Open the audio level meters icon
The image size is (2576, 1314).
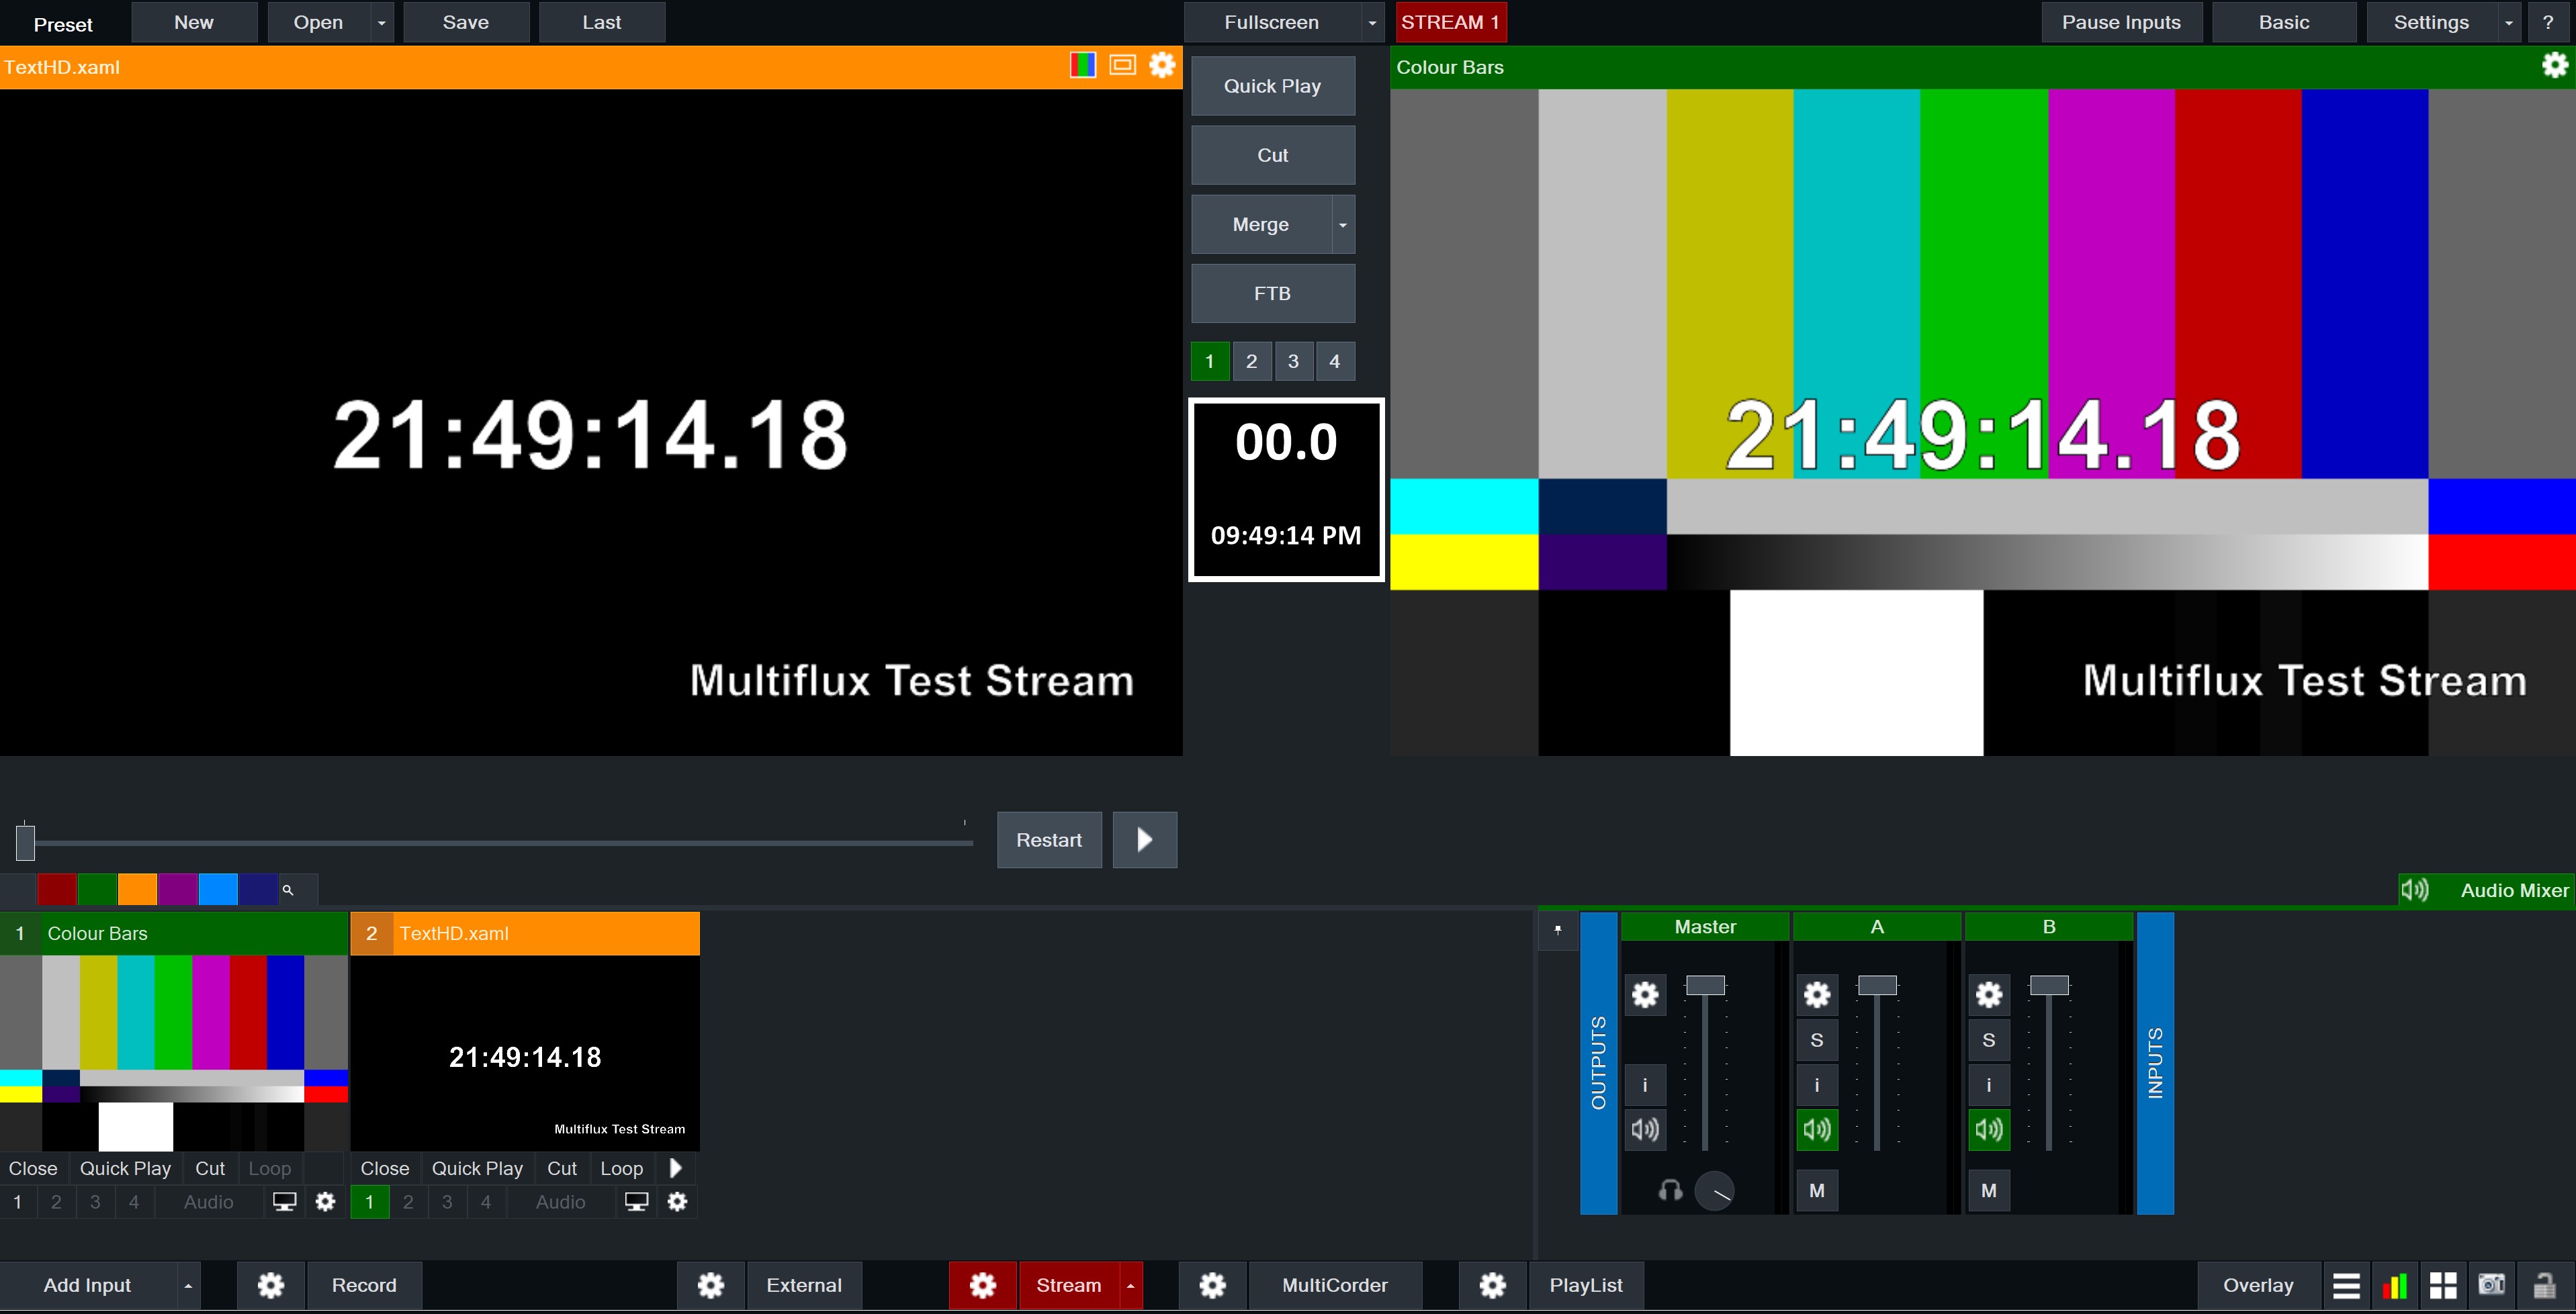click(2395, 1285)
